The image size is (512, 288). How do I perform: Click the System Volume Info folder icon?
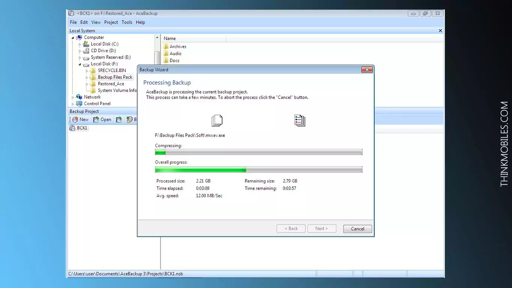(93, 90)
